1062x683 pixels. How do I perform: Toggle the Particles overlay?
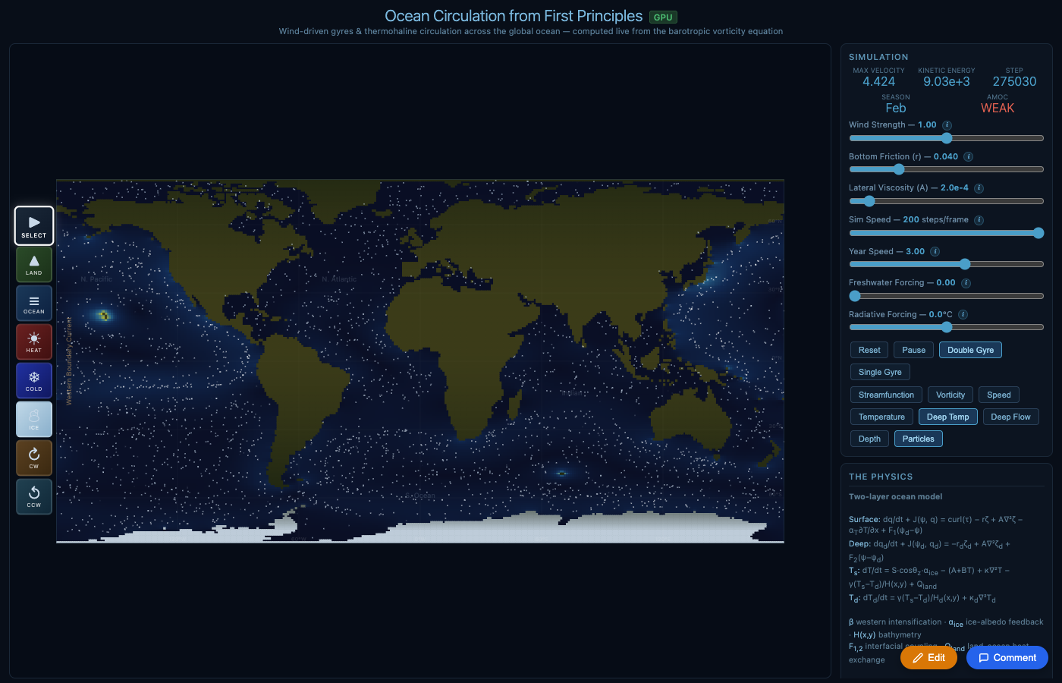tap(918, 439)
